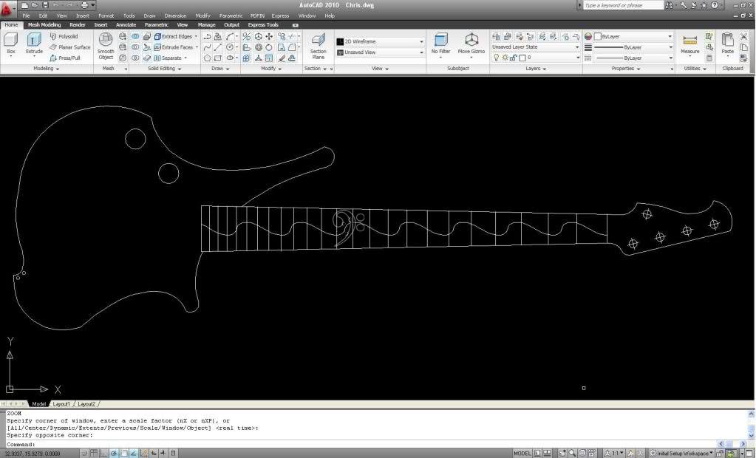
Task: Click the Move tool in Modify panel
Action: (x=269, y=37)
